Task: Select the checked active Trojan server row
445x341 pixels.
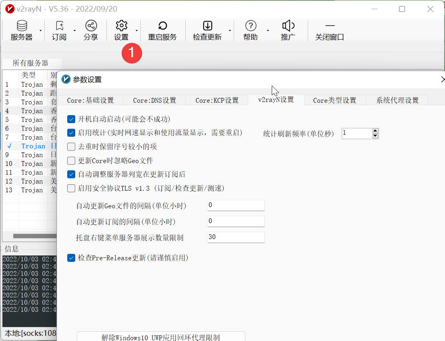Action: pos(30,146)
